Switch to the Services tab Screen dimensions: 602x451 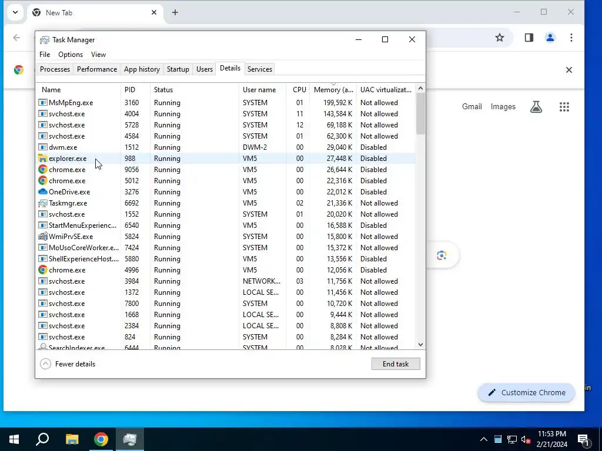pos(259,69)
